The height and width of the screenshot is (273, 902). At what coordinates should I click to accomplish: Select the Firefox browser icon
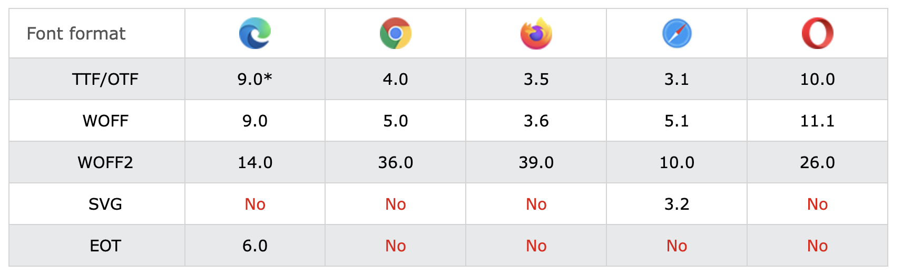tap(536, 33)
